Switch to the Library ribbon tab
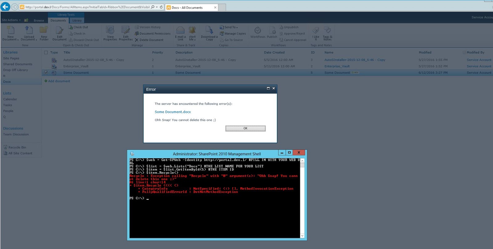The width and height of the screenshot is (493, 249). click(x=77, y=21)
